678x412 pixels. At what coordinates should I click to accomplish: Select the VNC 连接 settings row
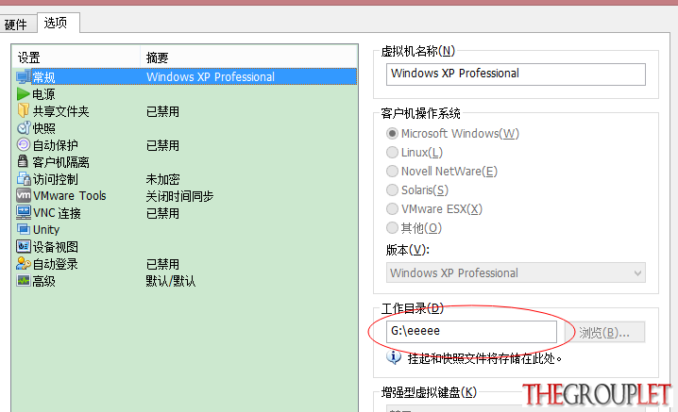186,213
